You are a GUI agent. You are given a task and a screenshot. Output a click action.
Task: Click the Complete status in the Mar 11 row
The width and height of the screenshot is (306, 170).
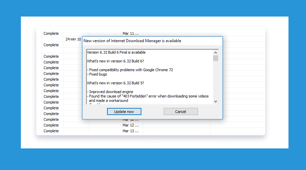51,33
